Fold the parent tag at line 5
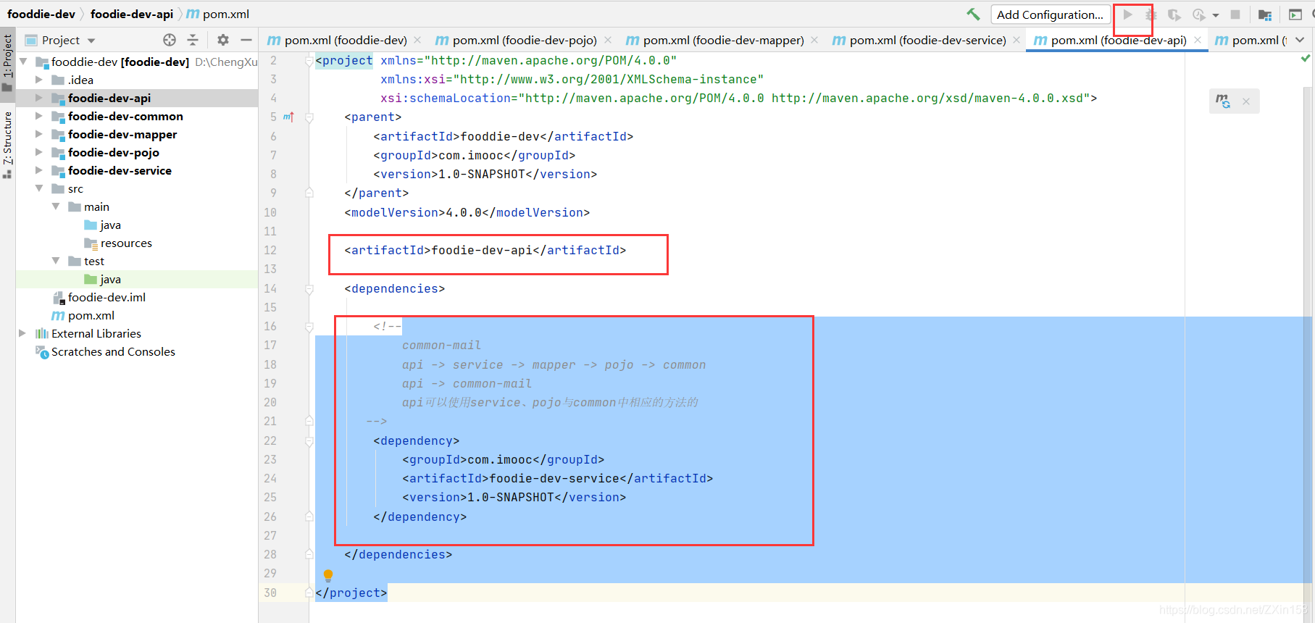Screen dimensions: 1315x623 click(309, 117)
